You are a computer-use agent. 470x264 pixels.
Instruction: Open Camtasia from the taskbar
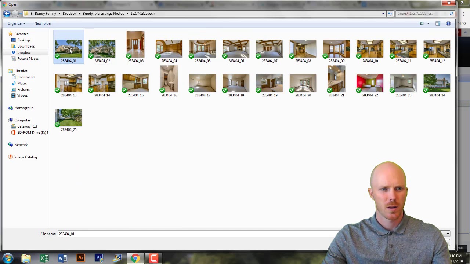(x=154, y=258)
